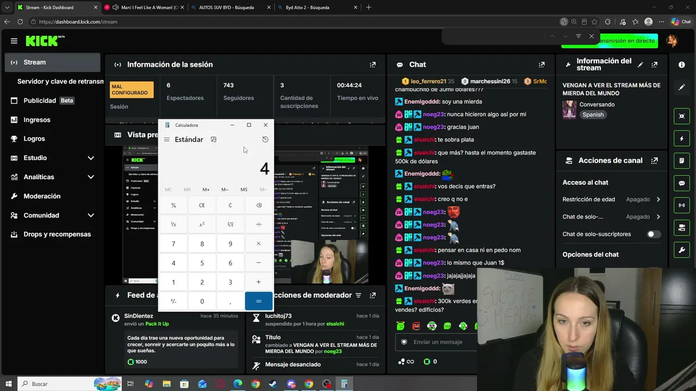Open browser extensions puzzle icon
Image resolution: width=696 pixels, height=391 pixels.
point(608,22)
